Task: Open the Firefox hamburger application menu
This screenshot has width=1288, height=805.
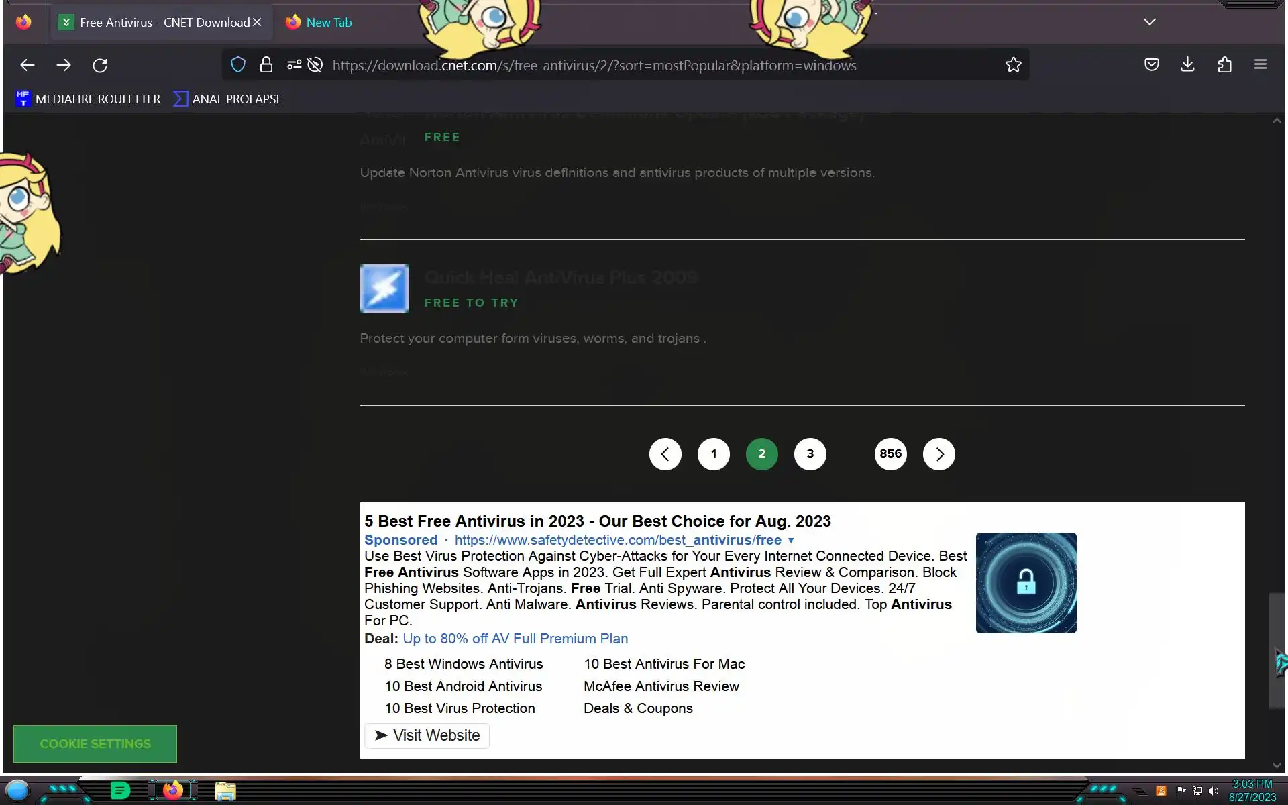Action: [1260, 65]
